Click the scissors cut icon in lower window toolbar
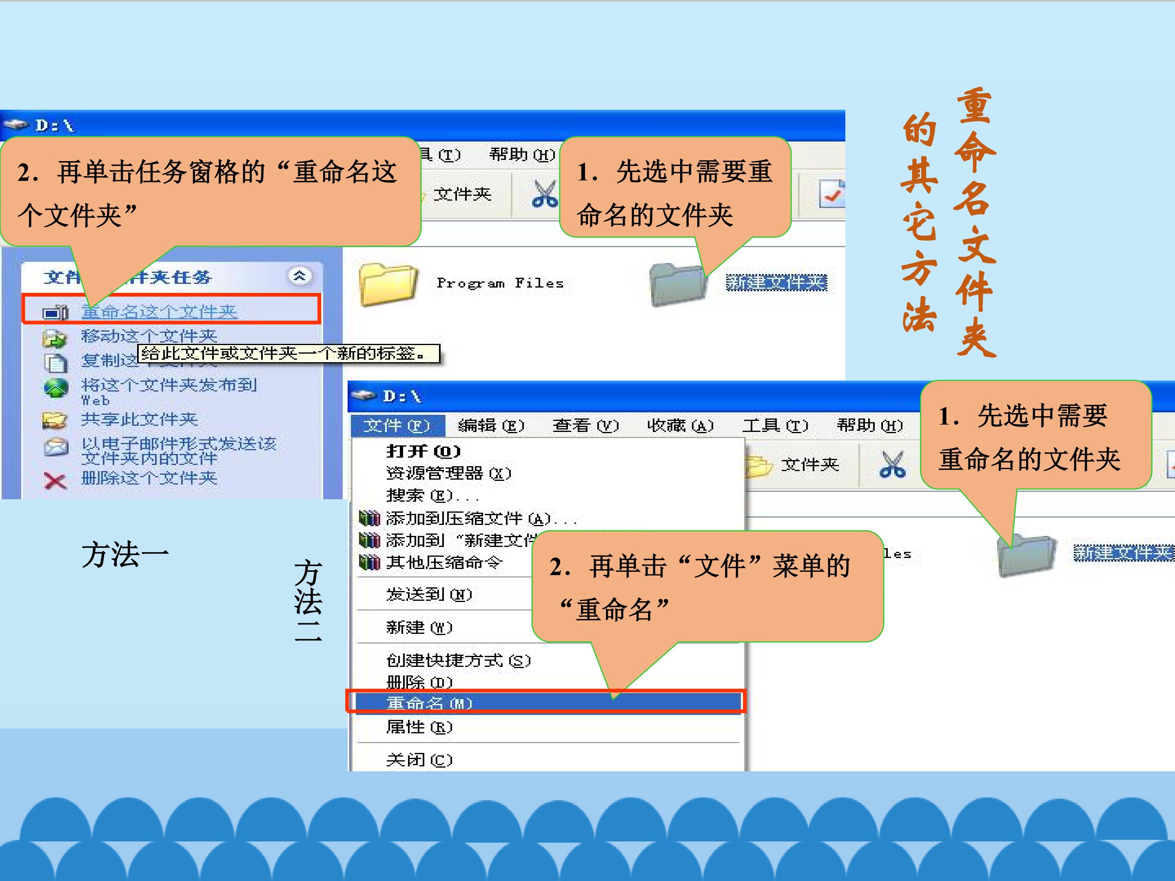This screenshot has width=1175, height=881. point(892,464)
